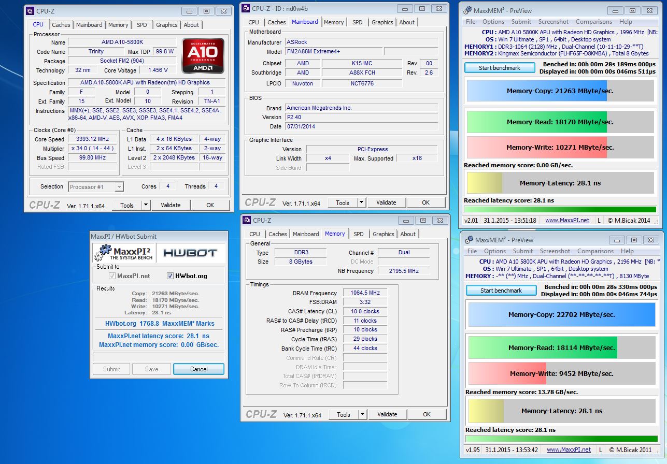Open the Tools dropdown arrow in the CPU-Z Memory window
Image resolution: width=667 pixels, height=464 pixels.
[x=362, y=414]
